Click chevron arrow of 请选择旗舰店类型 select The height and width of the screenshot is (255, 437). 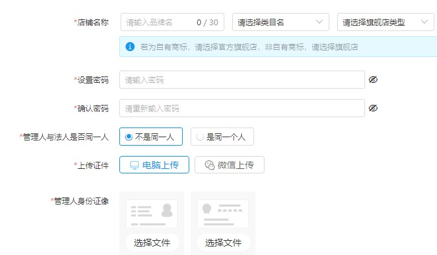pos(424,22)
